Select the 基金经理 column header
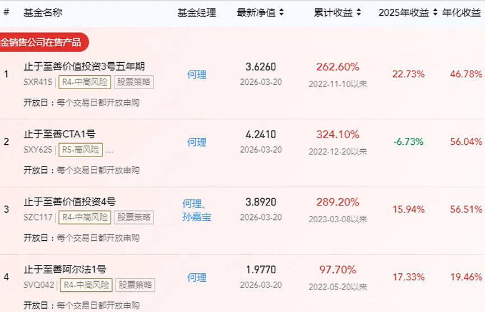485x312 pixels. (x=197, y=12)
